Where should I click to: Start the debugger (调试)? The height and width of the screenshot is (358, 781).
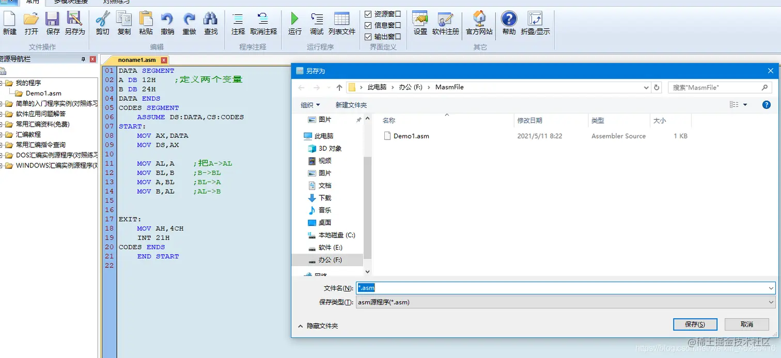[317, 24]
